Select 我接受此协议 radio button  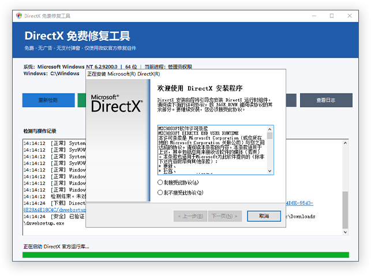(160, 182)
